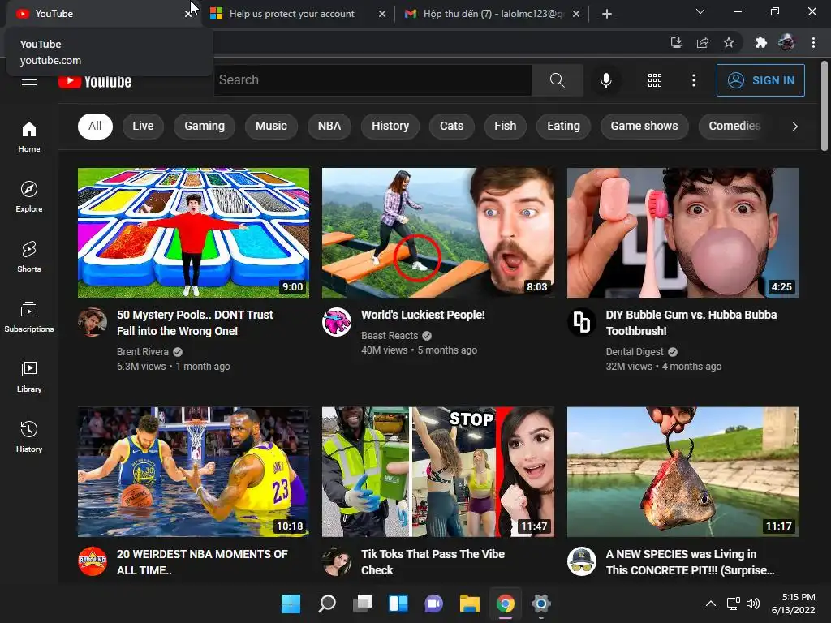Click avatar beside Tik Toks video
Screen dimensions: 831x623
click(x=337, y=561)
